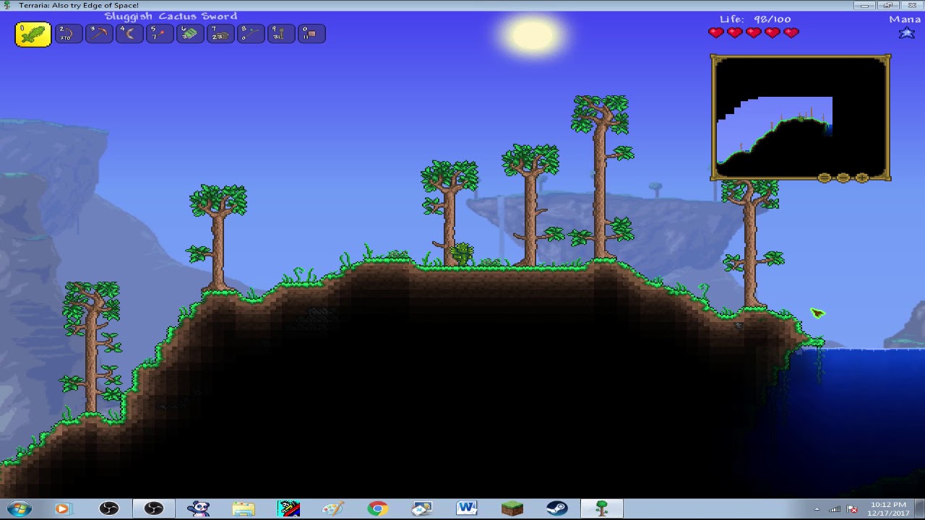Viewport: 925px width, 520px height.
Task: Open the picture viewer taskbar icon
Action: pos(422,508)
